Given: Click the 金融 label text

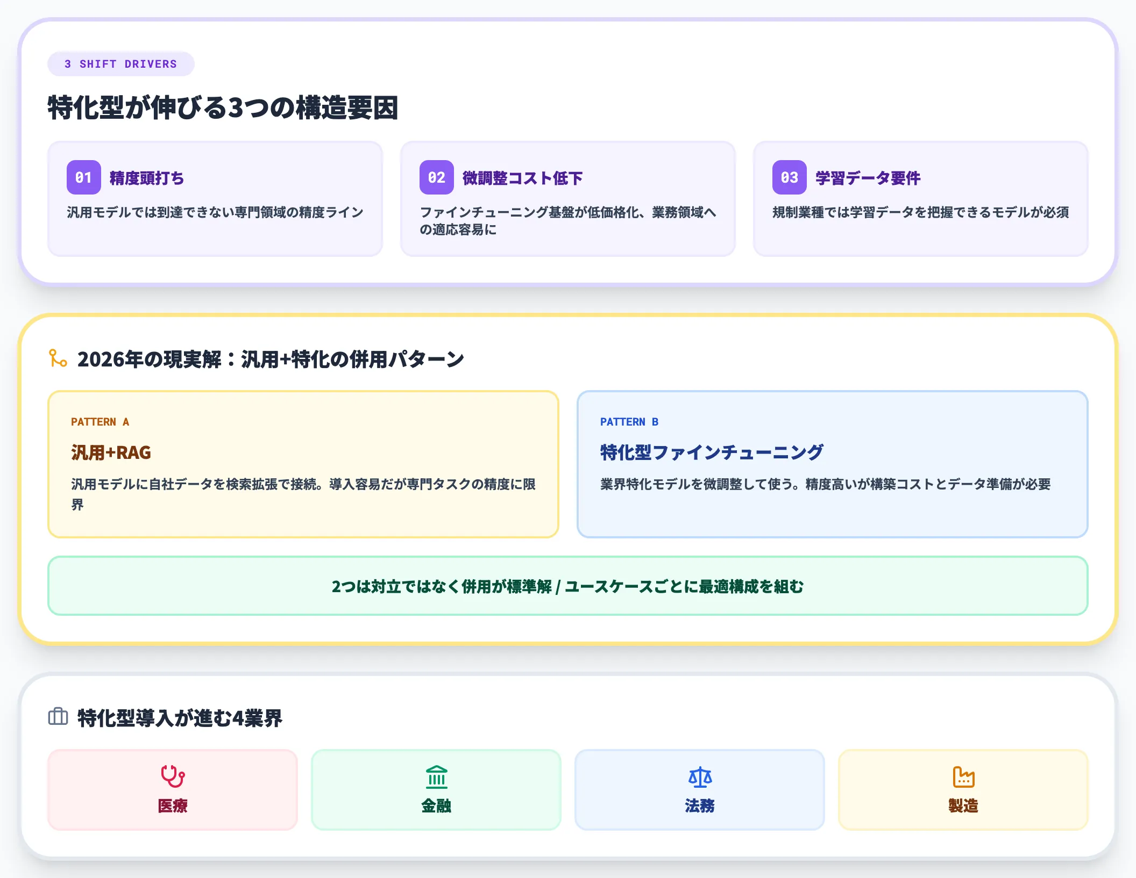Looking at the screenshot, I should pos(436,805).
